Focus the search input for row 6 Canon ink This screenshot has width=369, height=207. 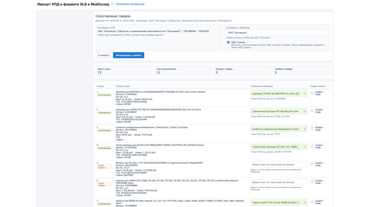[x=279, y=182]
